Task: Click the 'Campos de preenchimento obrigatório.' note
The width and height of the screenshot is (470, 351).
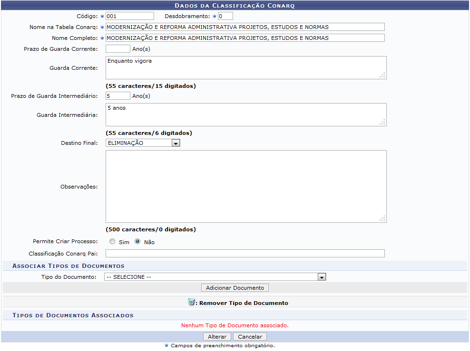Action: point(223,346)
